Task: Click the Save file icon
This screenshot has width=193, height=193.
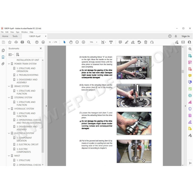Action: 3,42
